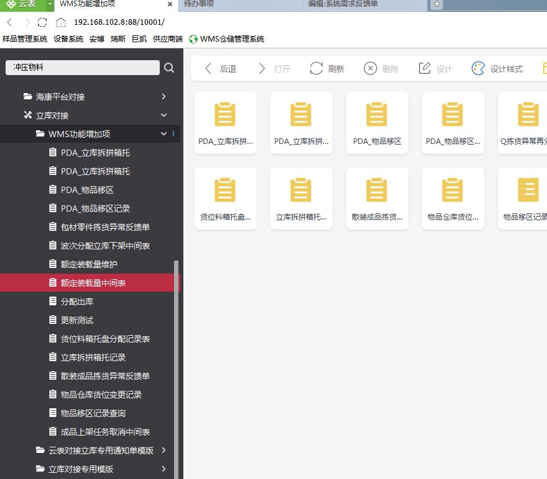Expand 立库对接专用模版 folder chevron

tap(163, 469)
